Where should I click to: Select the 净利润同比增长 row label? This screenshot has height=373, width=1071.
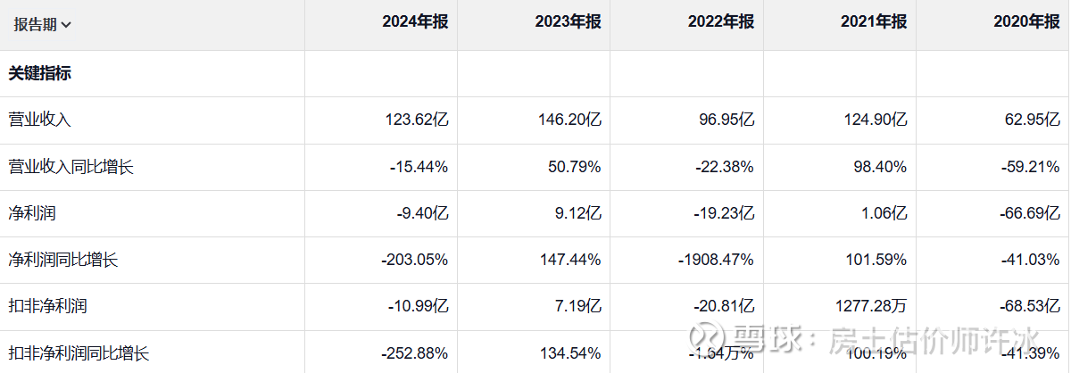[x=63, y=260]
